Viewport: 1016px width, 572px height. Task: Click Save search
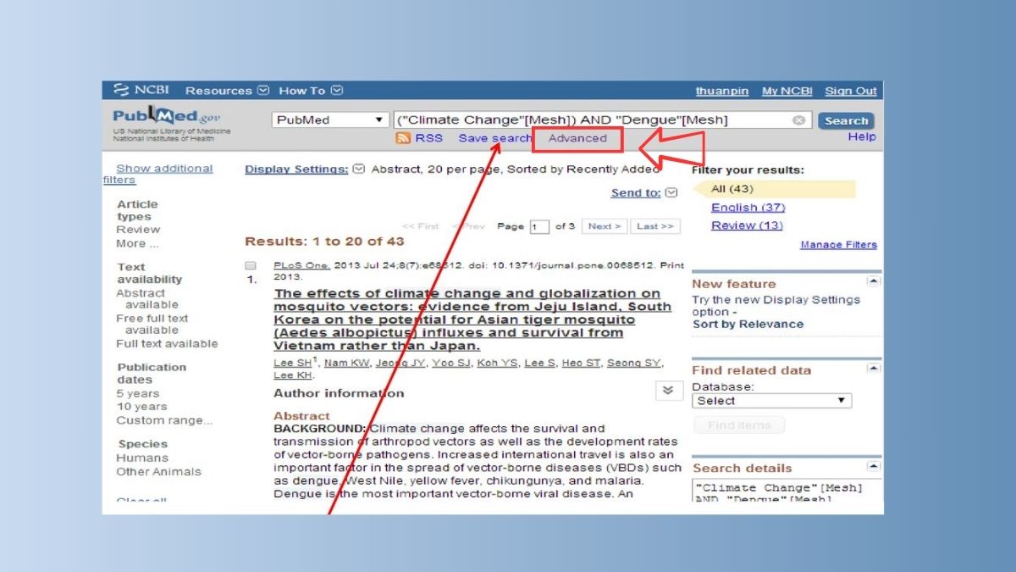(x=495, y=138)
